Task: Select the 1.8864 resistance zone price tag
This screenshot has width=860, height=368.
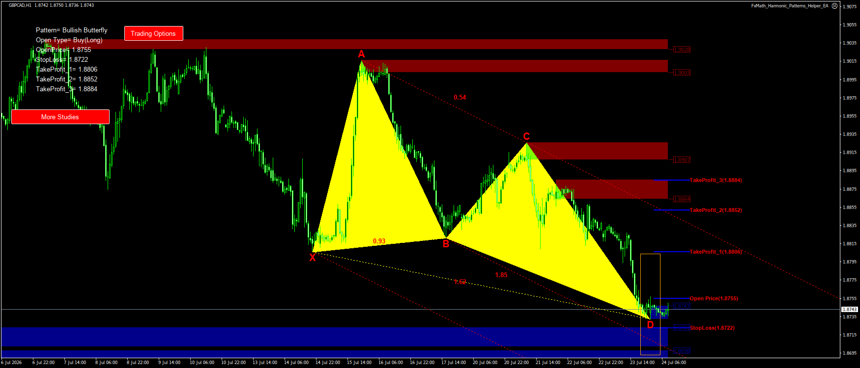Action: [682, 199]
